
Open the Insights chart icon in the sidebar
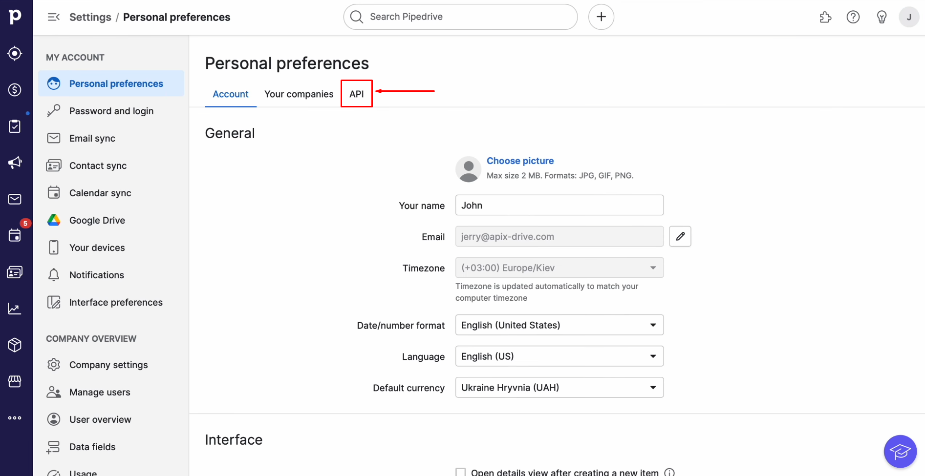pos(15,309)
